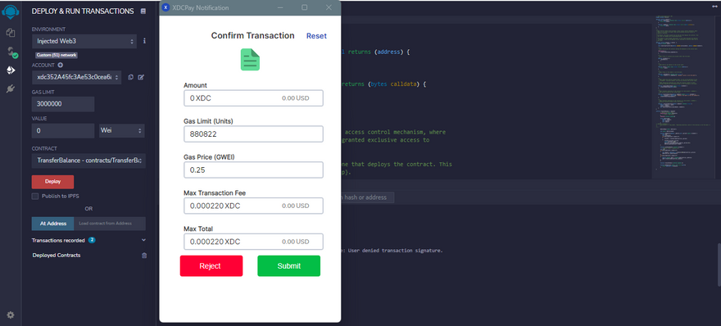Open the Environment Injected Web3 dropdown
The width and height of the screenshot is (721, 326).
tap(84, 41)
